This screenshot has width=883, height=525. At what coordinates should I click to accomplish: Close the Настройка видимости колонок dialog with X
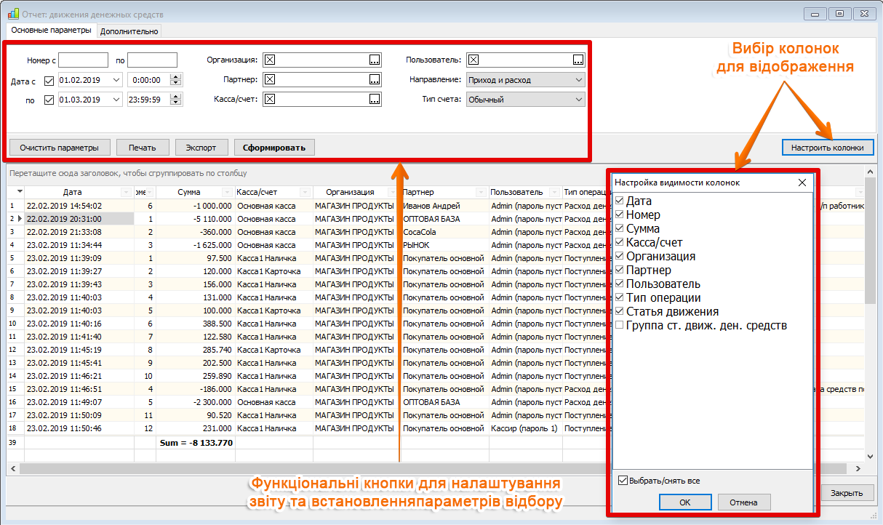point(802,183)
